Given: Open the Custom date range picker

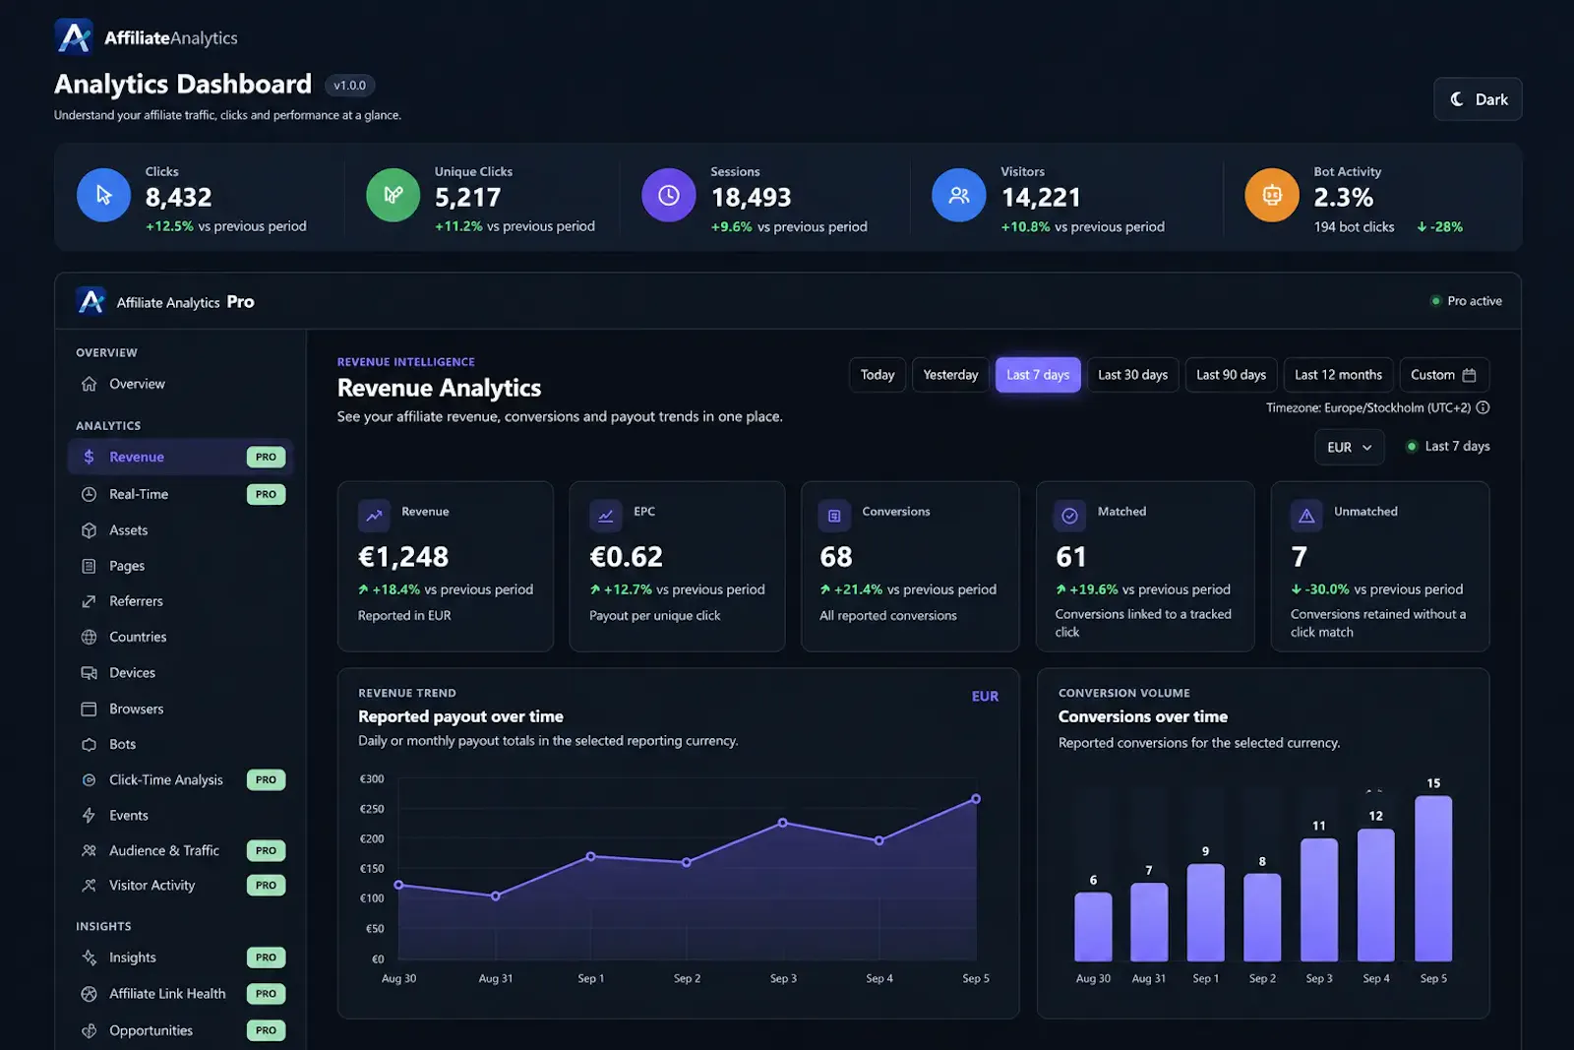Looking at the screenshot, I should click(1443, 375).
